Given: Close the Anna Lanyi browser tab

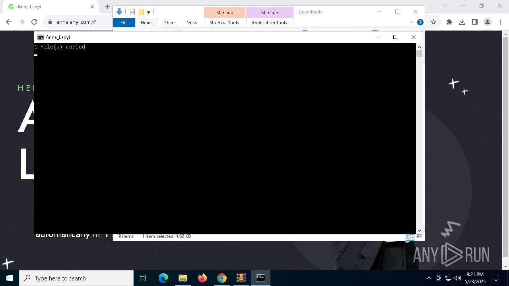Looking at the screenshot, I should click(x=92, y=7).
